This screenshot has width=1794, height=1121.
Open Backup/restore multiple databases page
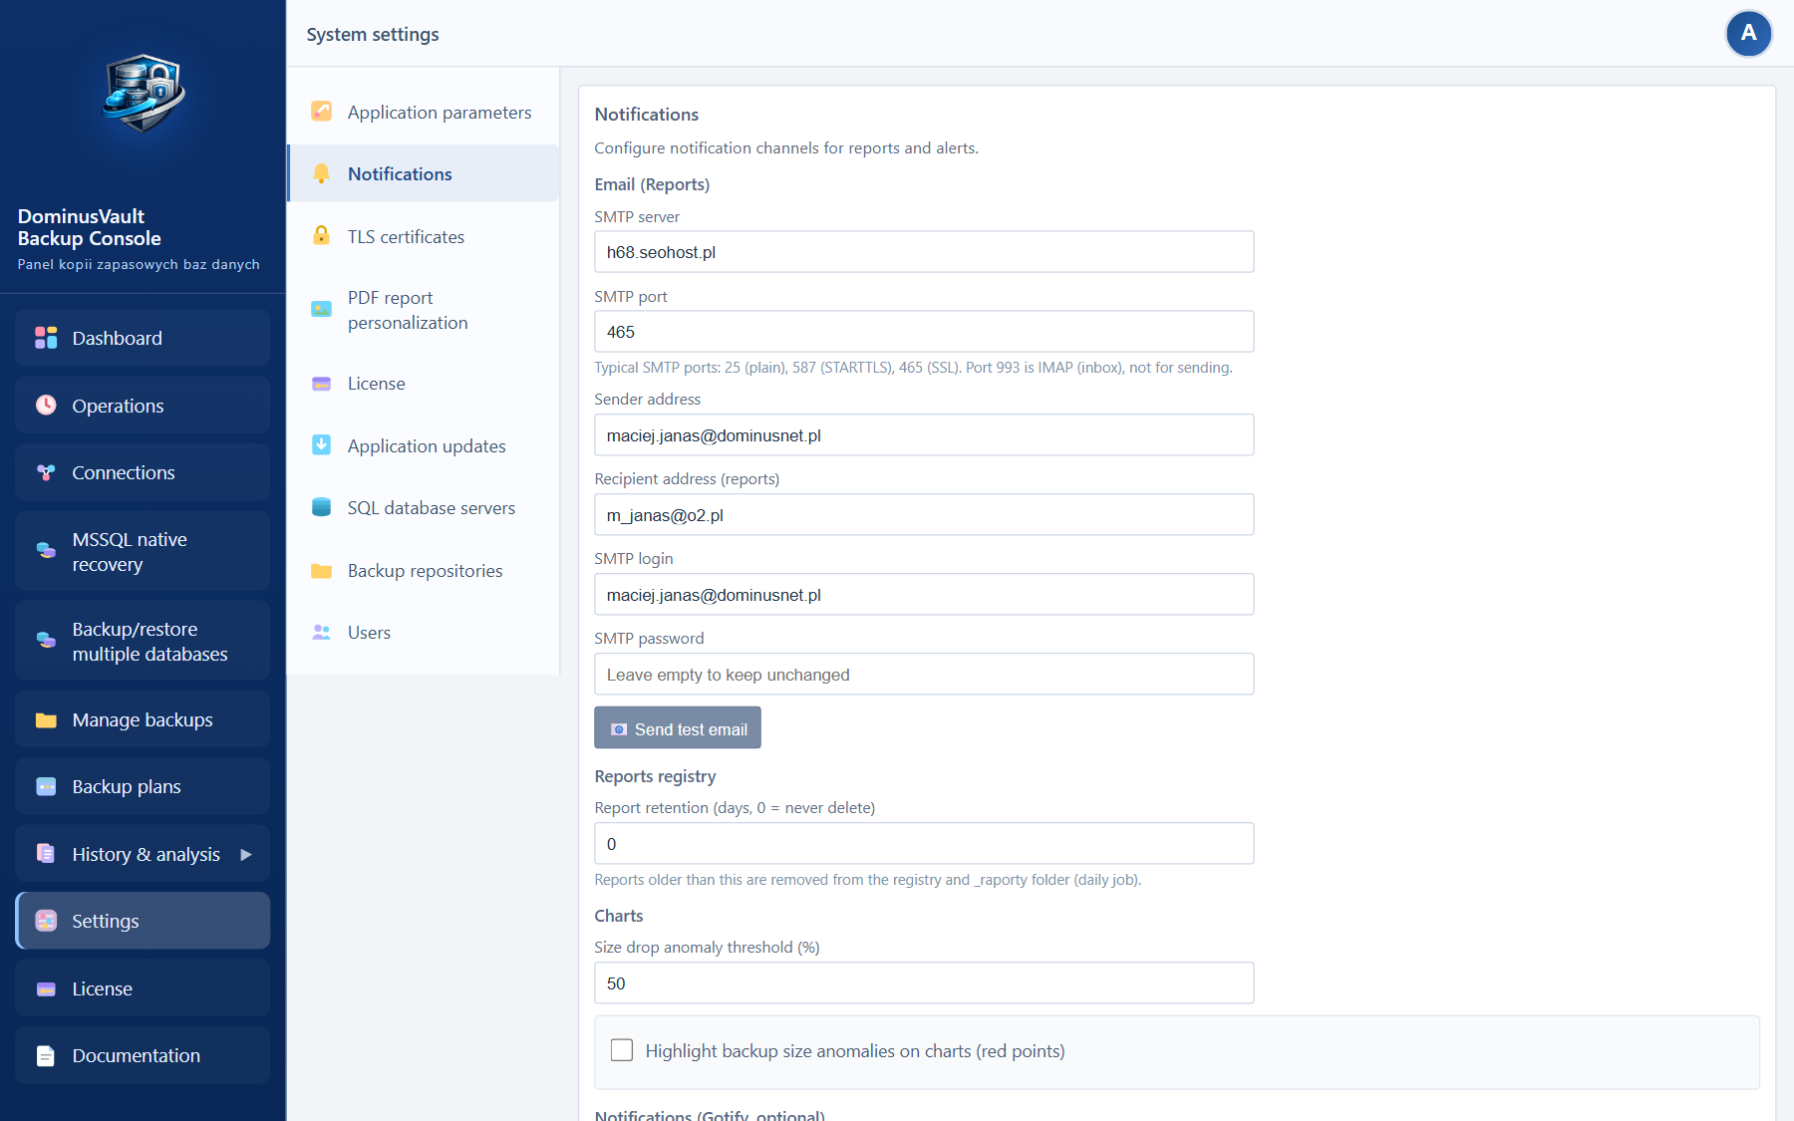(143, 641)
